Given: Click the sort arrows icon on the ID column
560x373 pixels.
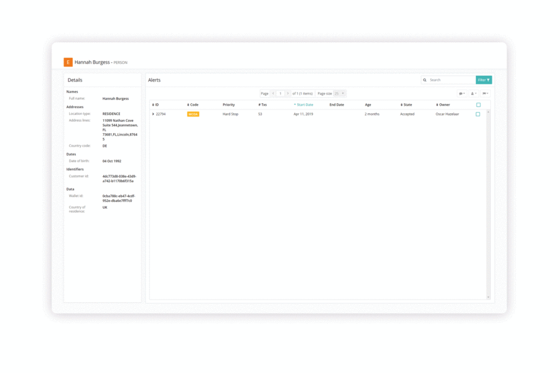Looking at the screenshot, I should (153, 104).
